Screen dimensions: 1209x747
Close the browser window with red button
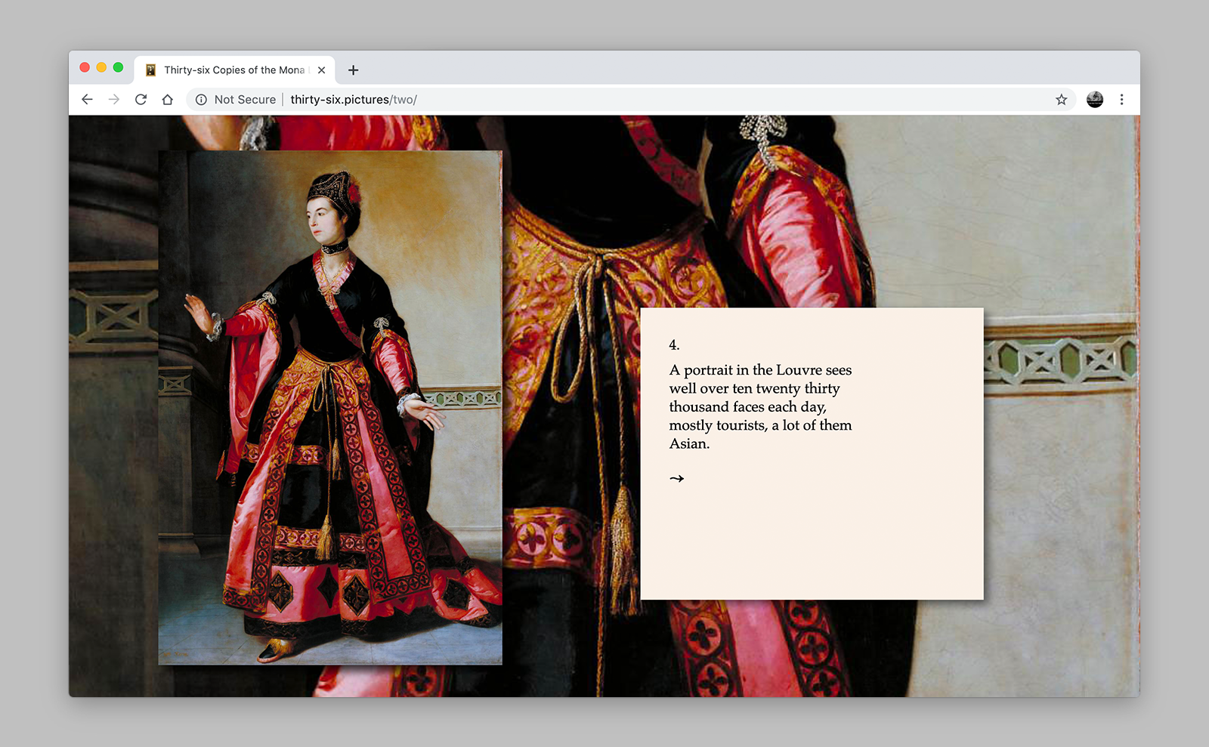coord(85,67)
